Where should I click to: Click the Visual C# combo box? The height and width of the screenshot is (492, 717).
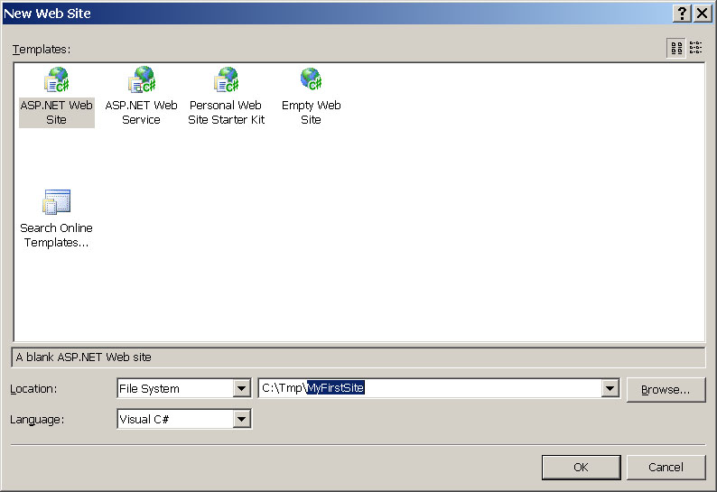click(184, 419)
